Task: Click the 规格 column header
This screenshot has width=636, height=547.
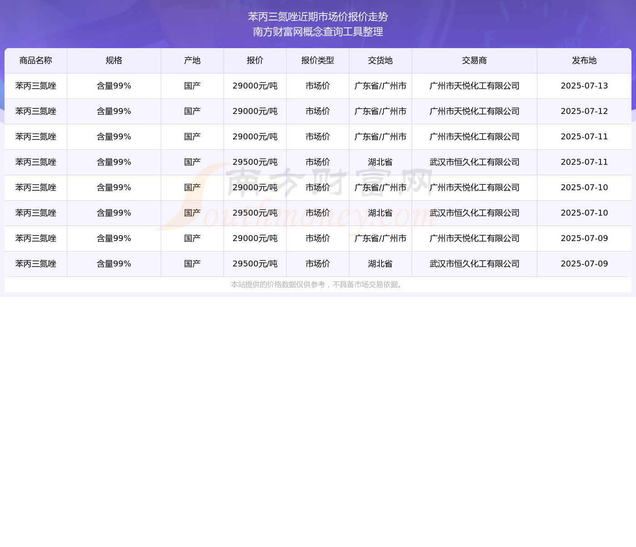Action: (x=114, y=60)
